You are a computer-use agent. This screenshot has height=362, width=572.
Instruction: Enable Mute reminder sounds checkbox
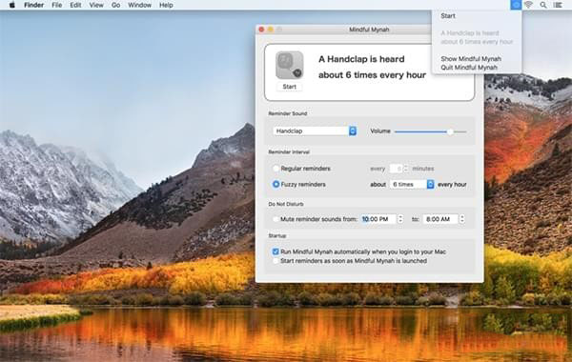(x=276, y=219)
